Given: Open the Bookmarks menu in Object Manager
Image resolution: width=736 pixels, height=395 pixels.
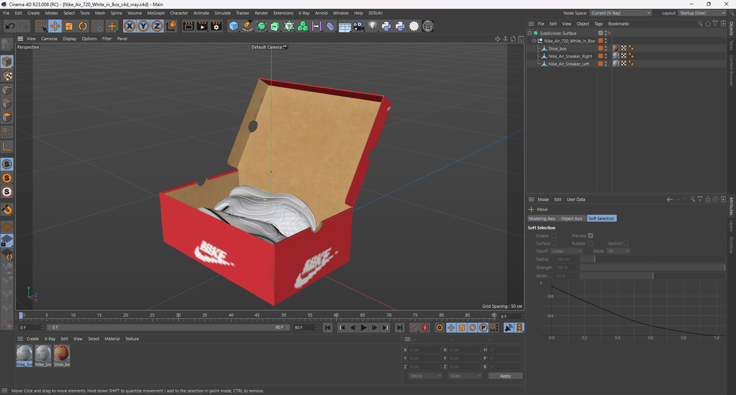Looking at the screenshot, I should tap(618, 24).
